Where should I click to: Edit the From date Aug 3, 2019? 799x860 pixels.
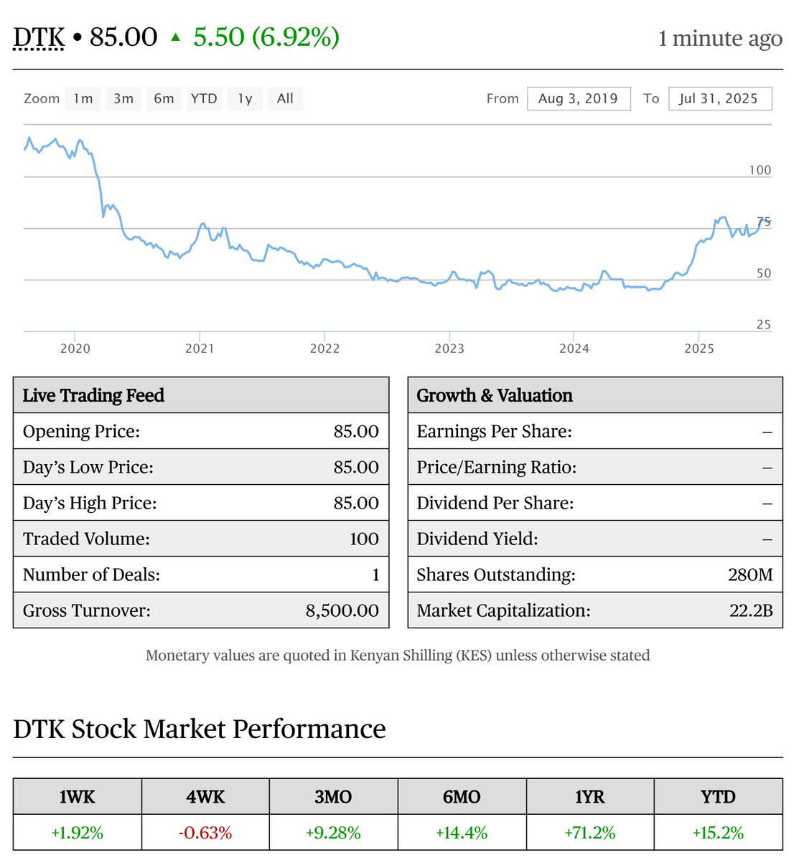(x=579, y=99)
